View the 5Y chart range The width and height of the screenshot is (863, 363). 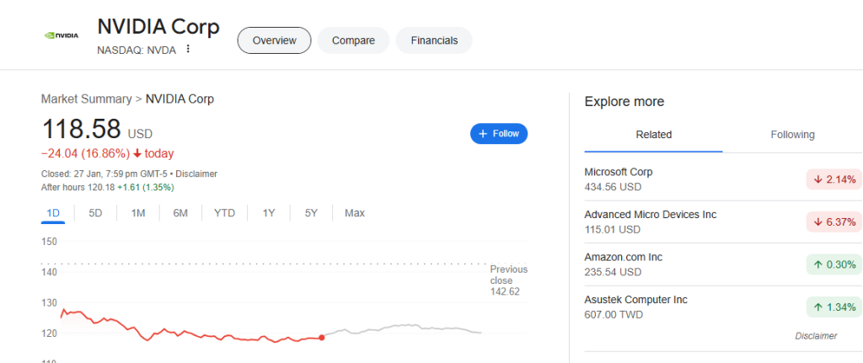pyautogui.click(x=312, y=213)
